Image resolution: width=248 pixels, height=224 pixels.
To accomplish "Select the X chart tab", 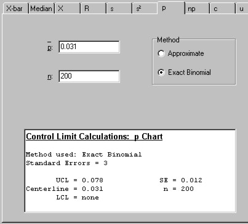I will 68,9.
